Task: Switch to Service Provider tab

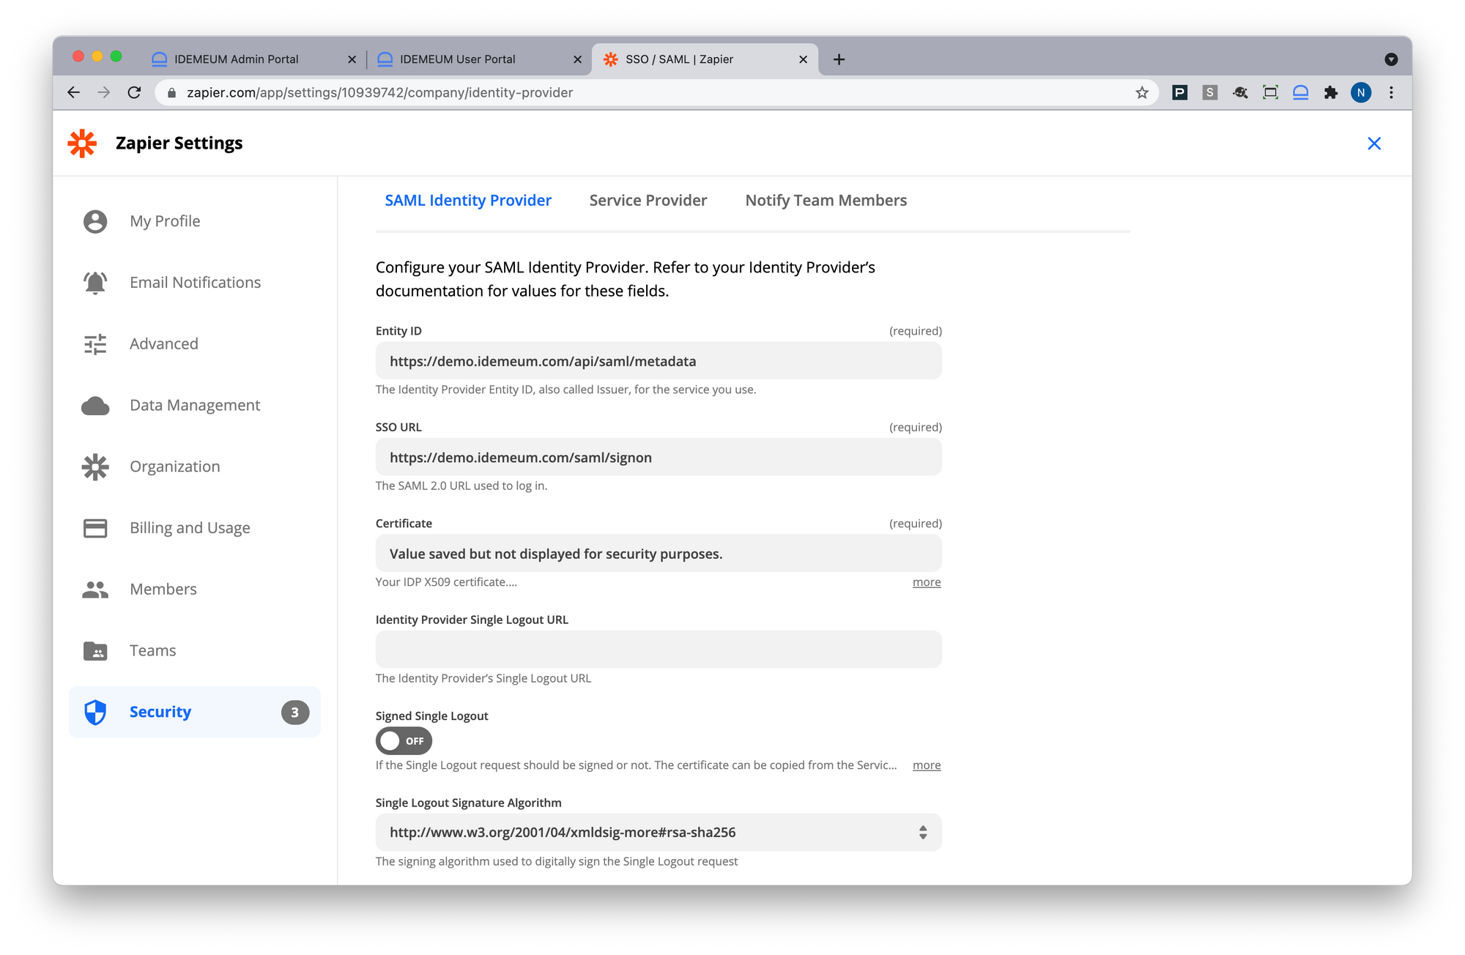Action: pyautogui.click(x=648, y=201)
